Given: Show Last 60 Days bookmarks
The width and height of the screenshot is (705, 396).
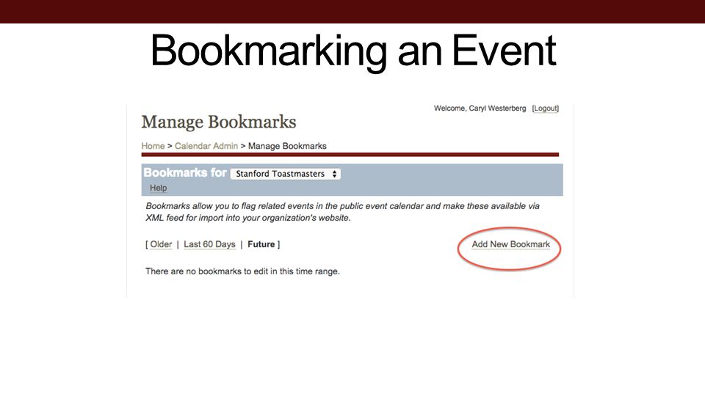Looking at the screenshot, I should [209, 244].
